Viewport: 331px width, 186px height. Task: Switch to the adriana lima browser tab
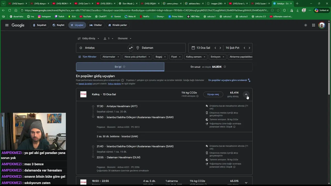[194, 4]
